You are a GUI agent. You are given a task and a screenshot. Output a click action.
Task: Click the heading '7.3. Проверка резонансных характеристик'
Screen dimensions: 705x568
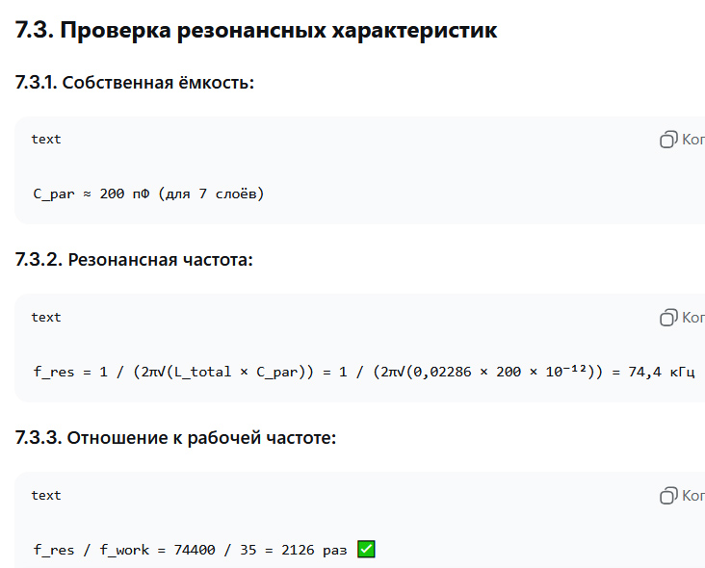(x=256, y=30)
